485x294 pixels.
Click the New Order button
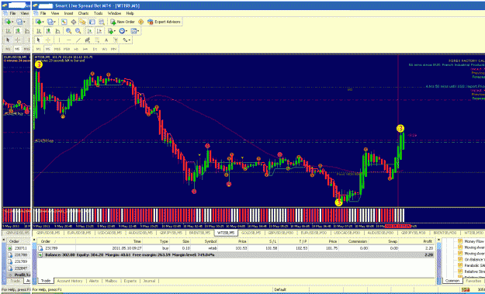pyautogui.click(x=123, y=22)
